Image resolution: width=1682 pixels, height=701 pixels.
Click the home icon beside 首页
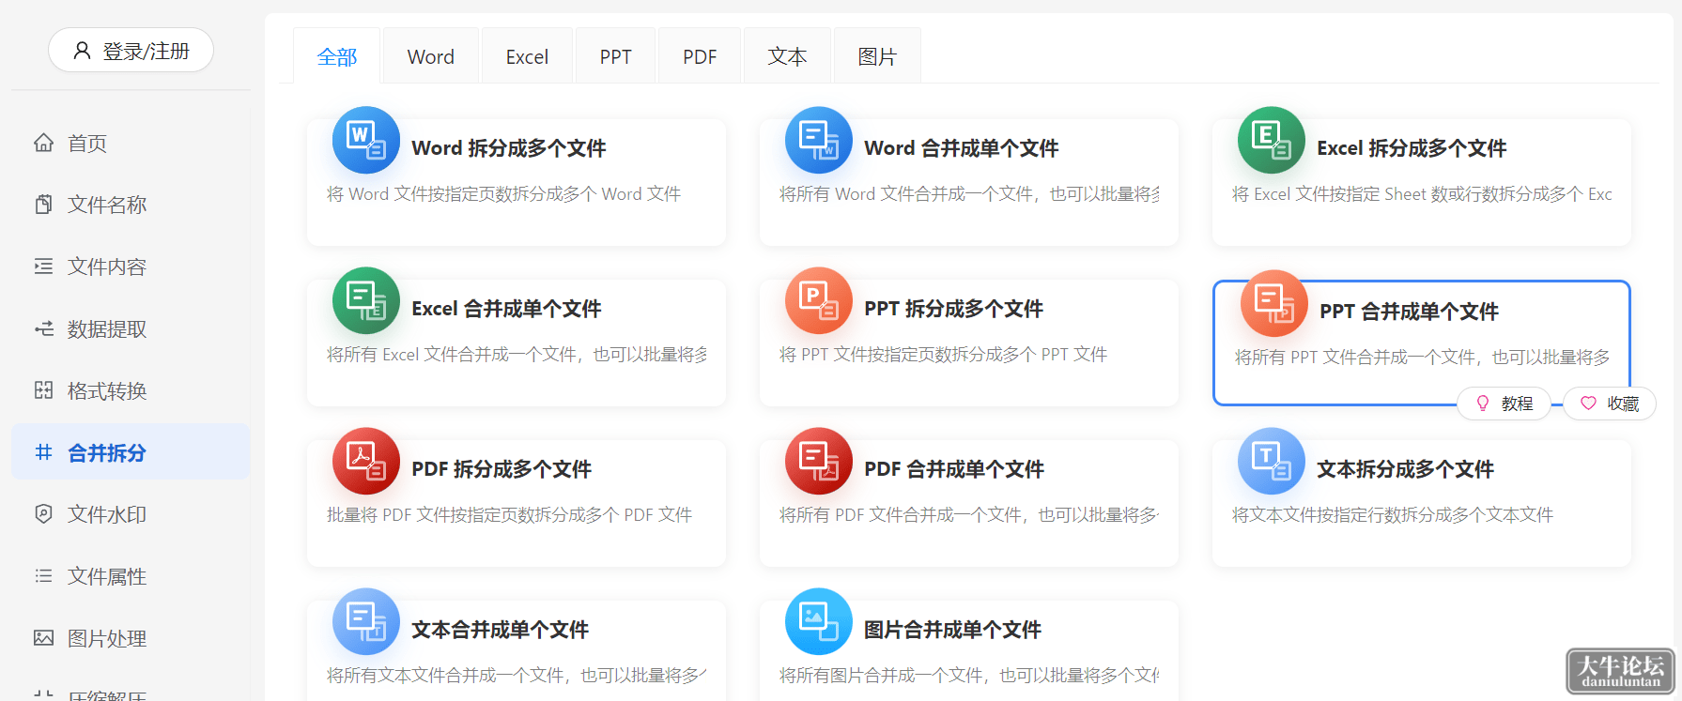click(44, 143)
